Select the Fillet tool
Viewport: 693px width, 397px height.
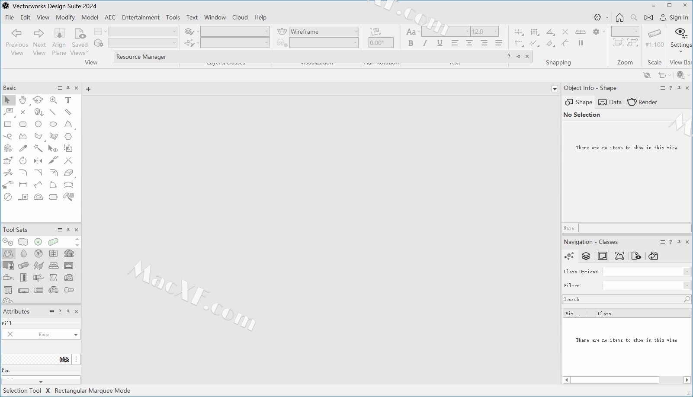coord(23,173)
